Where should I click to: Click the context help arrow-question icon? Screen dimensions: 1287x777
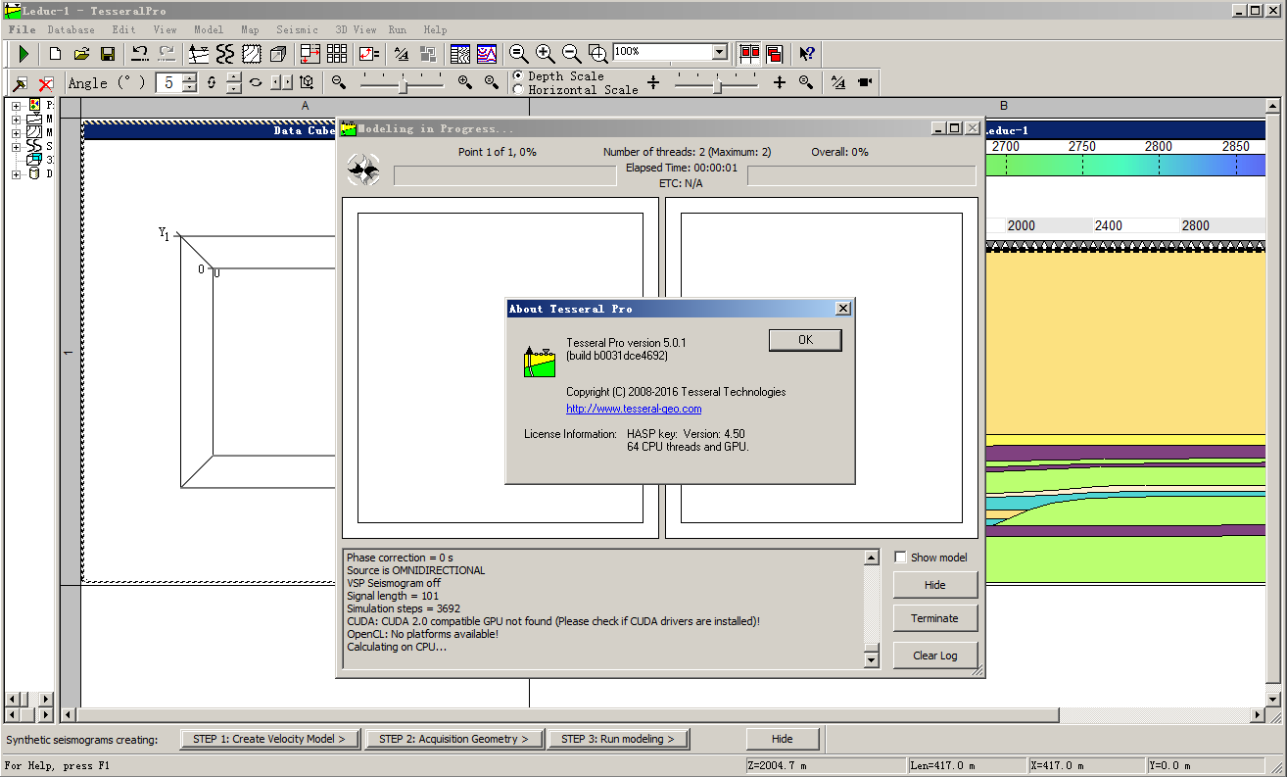click(807, 54)
